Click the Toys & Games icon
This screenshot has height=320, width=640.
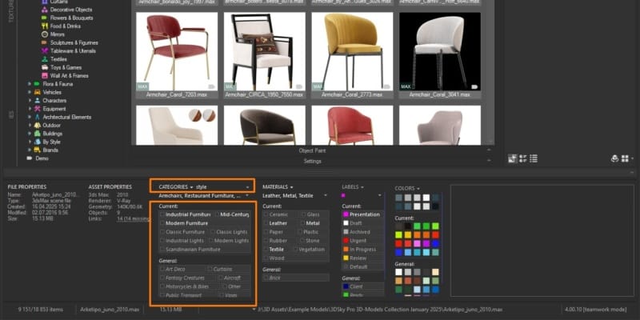tap(45, 67)
